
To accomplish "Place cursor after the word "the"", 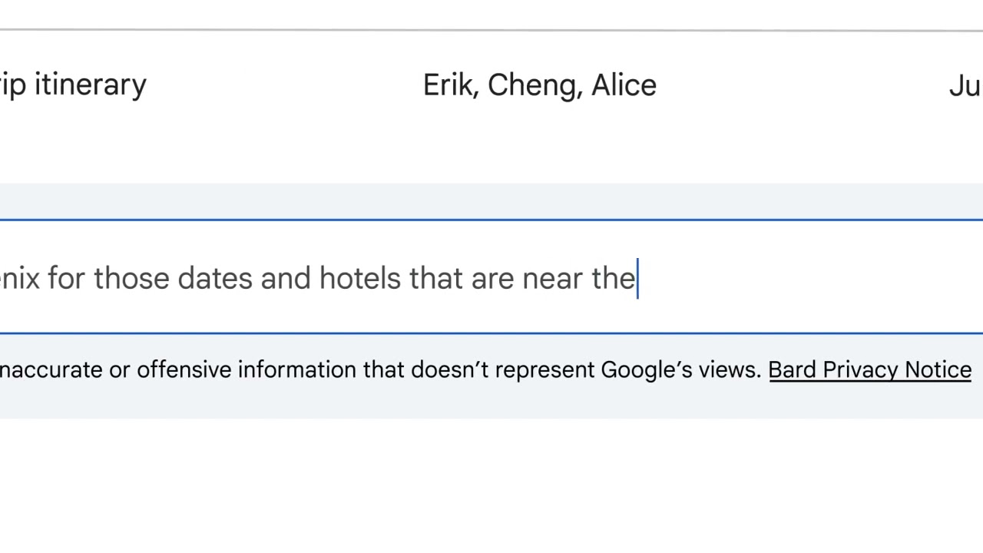I will coord(636,278).
